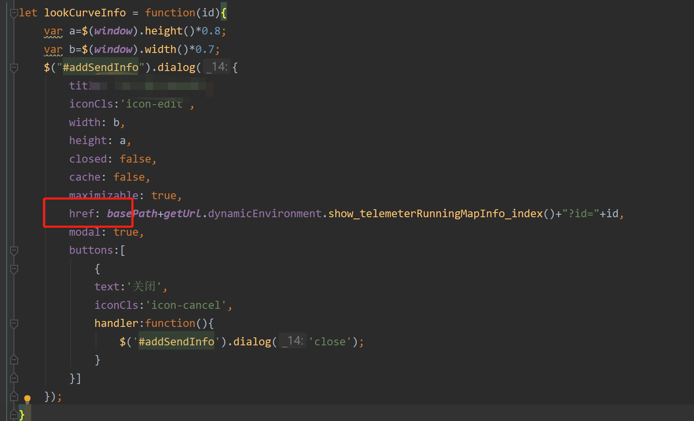Click the 0.8 number literal
The height and width of the screenshot is (421, 694).
coord(211,31)
